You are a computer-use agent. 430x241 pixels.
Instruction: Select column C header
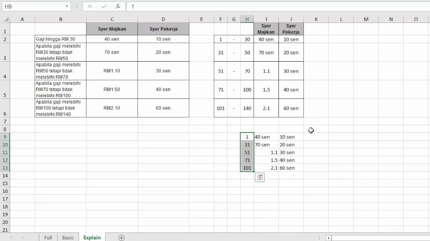click(x=112, y=19)
